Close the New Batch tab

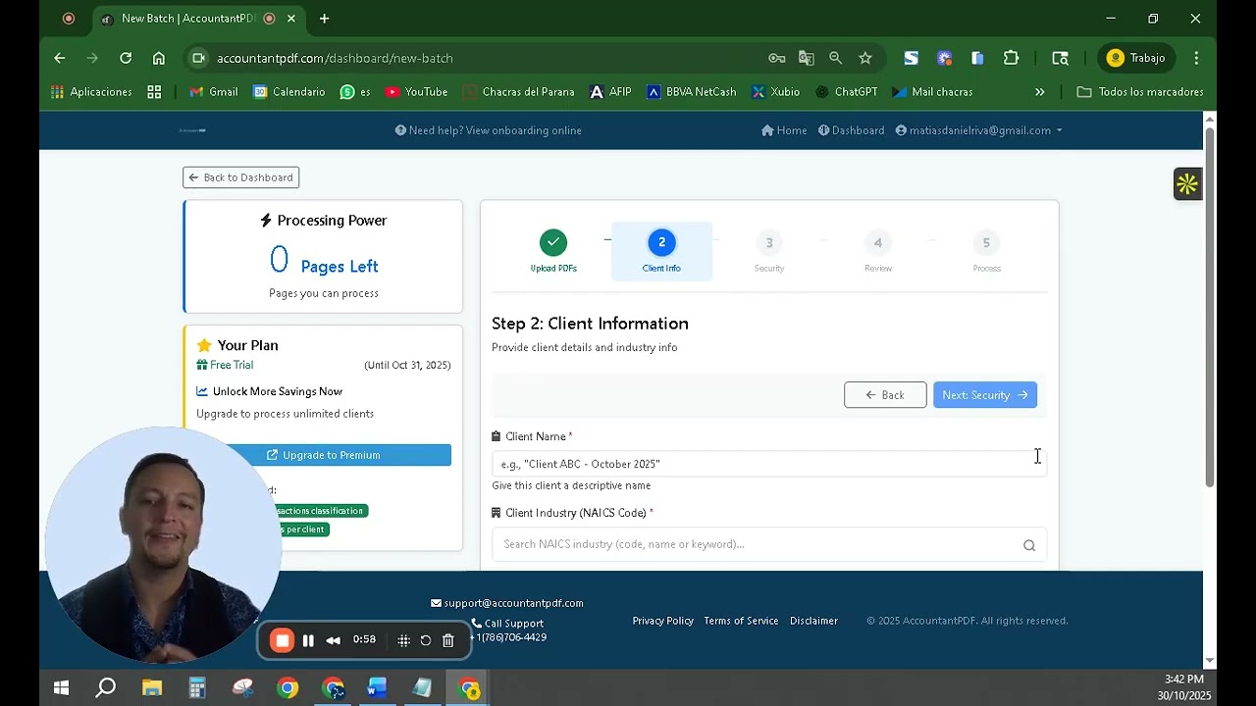tap(292, 19)
